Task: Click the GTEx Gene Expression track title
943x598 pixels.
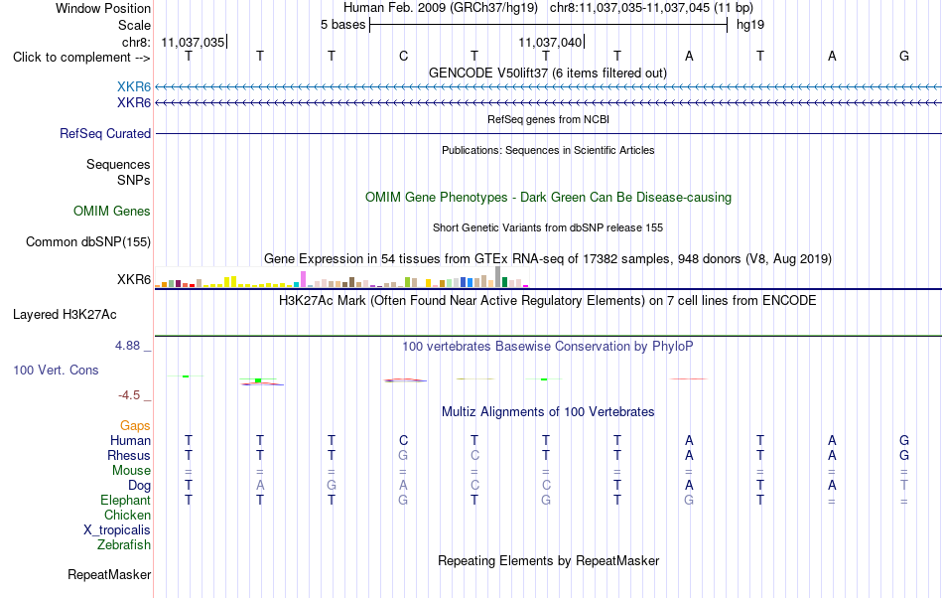Action: click(547, 258)
